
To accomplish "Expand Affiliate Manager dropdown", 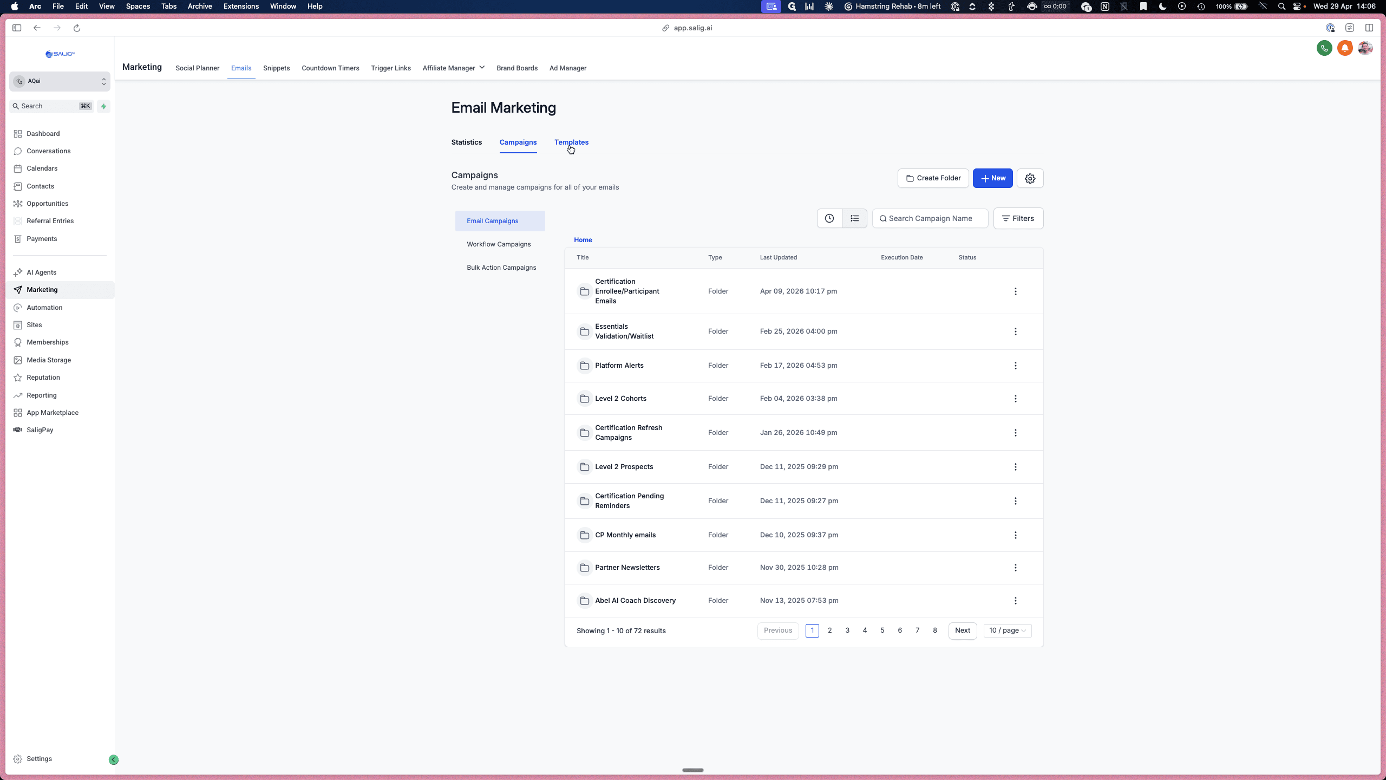I will [453, 68].
